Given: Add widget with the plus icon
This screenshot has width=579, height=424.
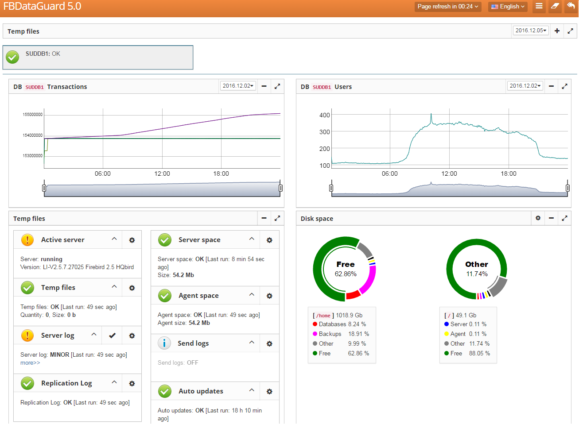Looking at the screenshot, I should 557,31.
